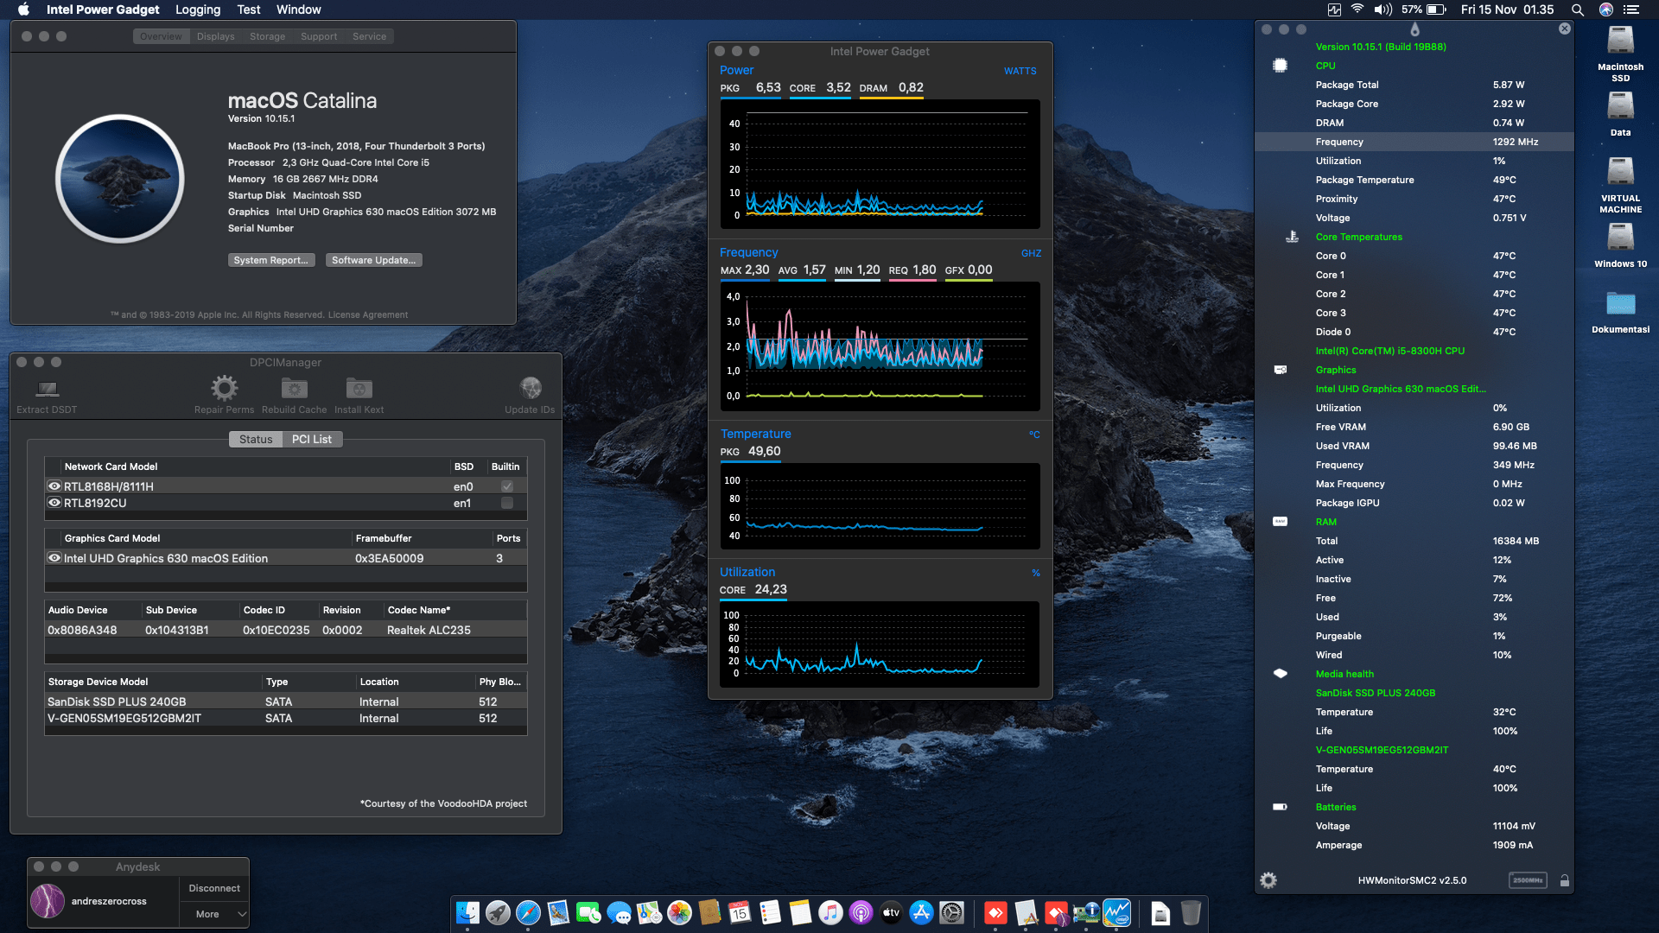Open the Trash in the Dock

pos(1191,912)
